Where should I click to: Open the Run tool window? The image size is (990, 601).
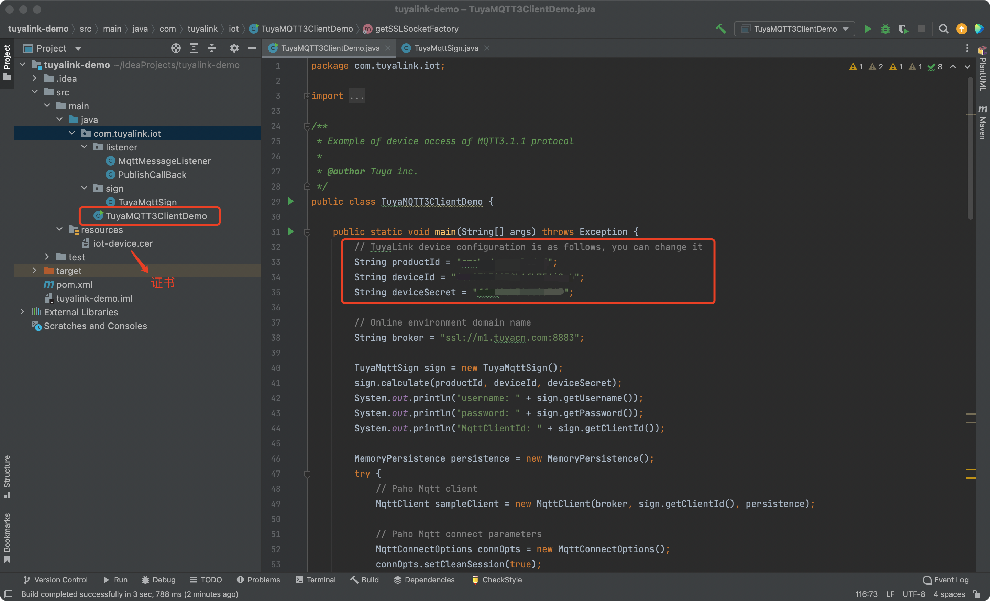point(115,580)
